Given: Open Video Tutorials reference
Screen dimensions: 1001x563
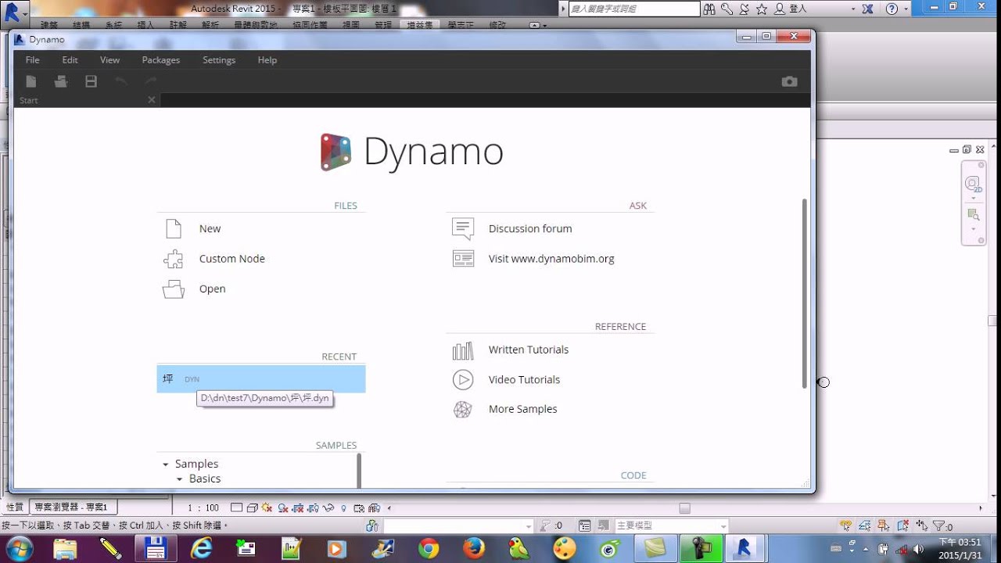Looking at the screenshot, I should point(524,379).
